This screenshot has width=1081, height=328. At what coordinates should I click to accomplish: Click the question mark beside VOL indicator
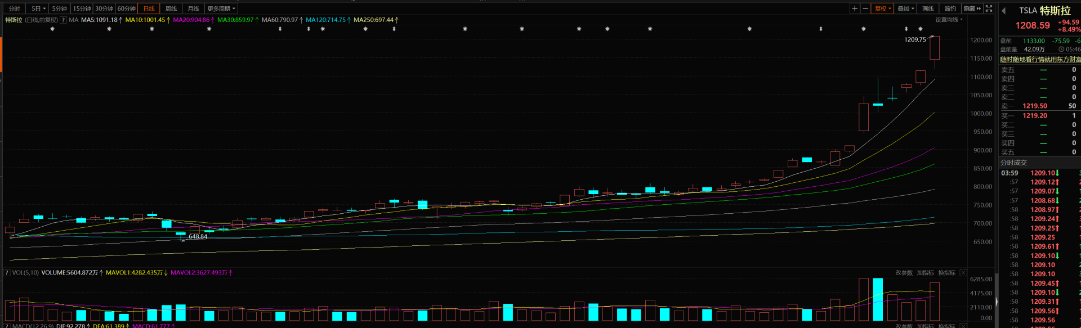coord(7,272)
